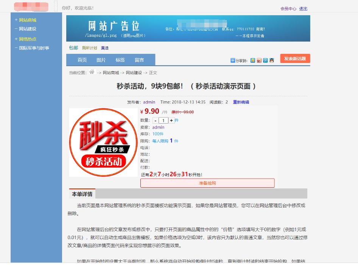Open 国际军事与时事 sidebar item

tap(34, 48)
